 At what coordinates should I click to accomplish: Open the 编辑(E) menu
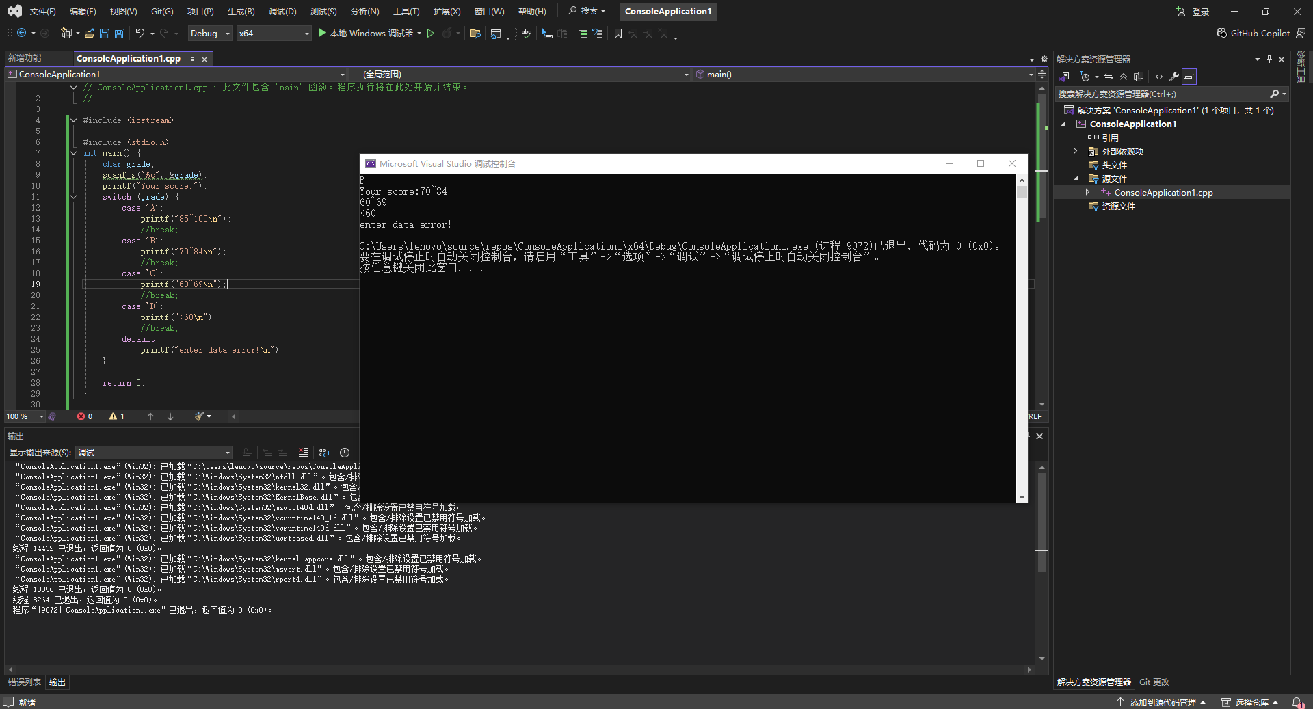click(83, 12)
